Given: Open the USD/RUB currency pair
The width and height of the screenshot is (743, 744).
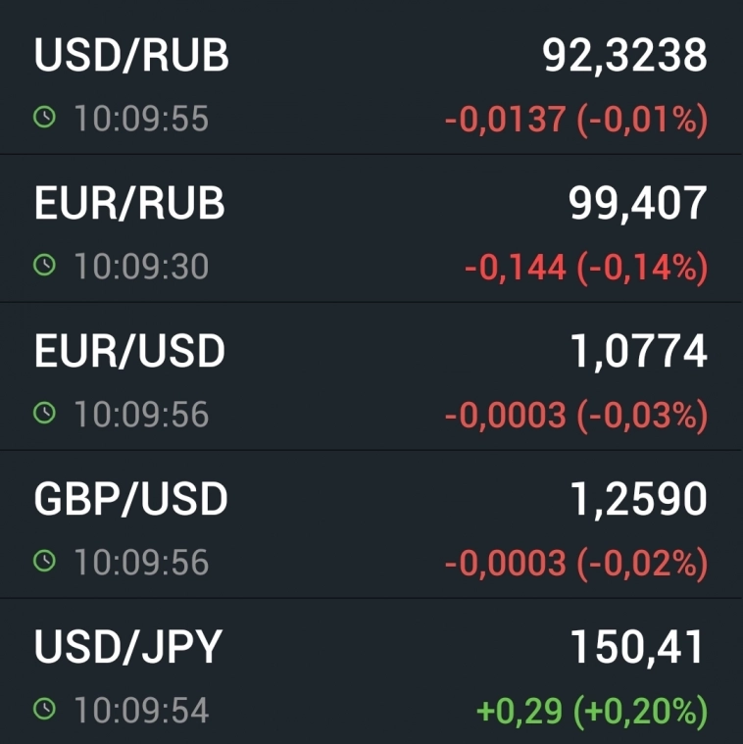Looking at the screenshot, I should point(131,56).
